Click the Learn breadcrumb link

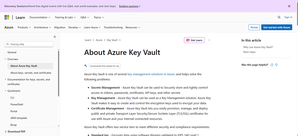click(88, 40)
